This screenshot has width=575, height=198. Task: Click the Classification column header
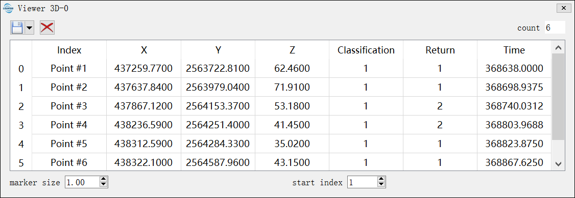tap(366, 50)
